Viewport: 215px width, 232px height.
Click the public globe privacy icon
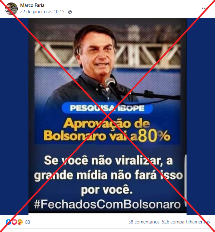(x=70, y=12)
